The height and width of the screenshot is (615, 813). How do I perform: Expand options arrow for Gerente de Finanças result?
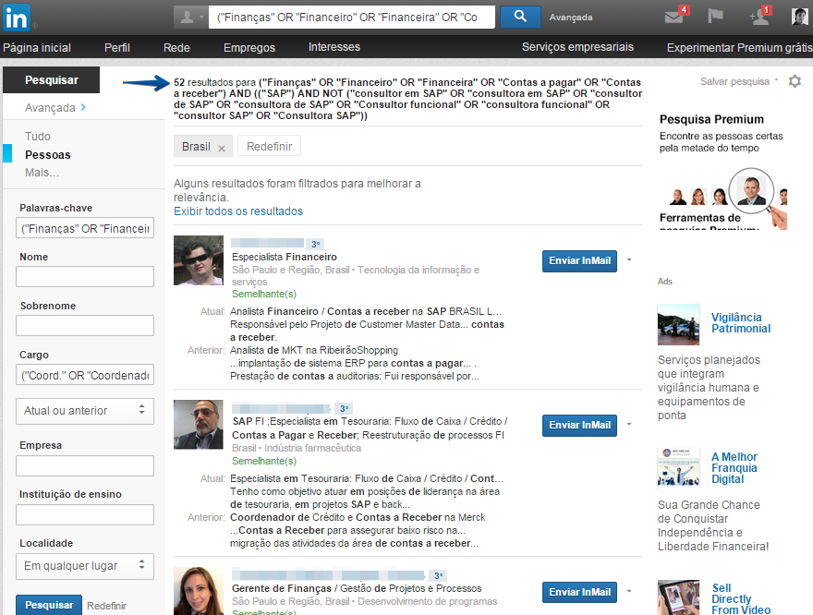click(629, 591)
